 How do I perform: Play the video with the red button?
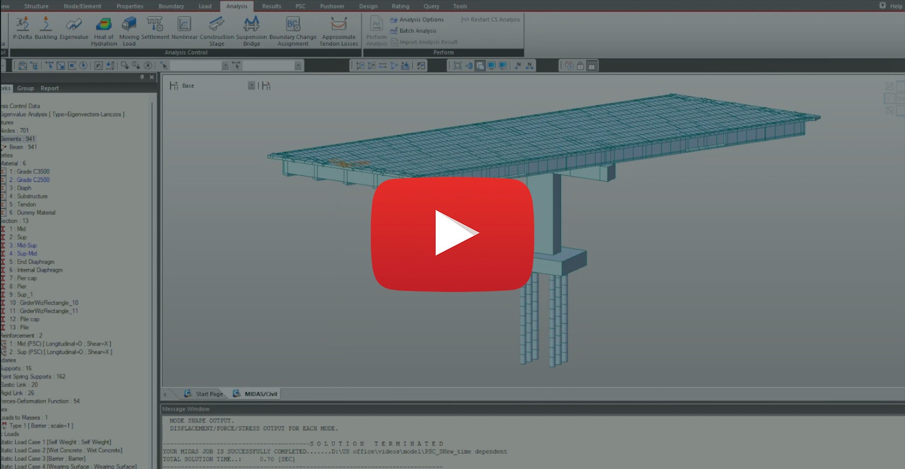click(452, 234)
